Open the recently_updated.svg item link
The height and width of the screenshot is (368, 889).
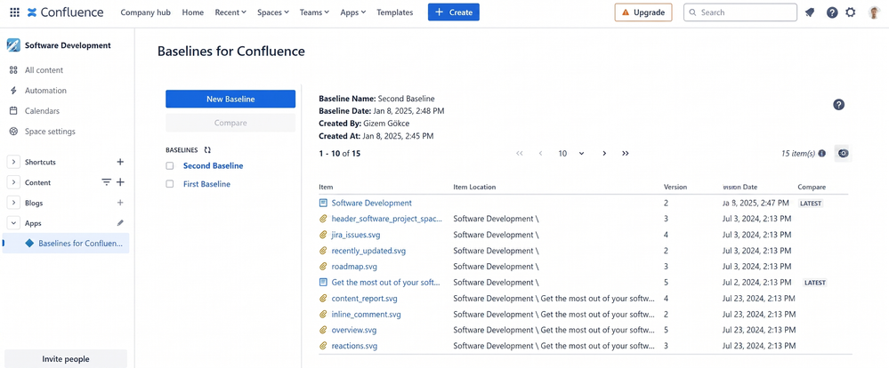pyautogui.click(x=368, y=251)
